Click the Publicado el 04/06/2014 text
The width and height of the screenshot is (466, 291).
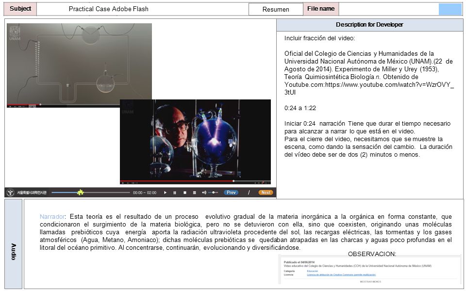pyautogui.click(x=299, y=262)
